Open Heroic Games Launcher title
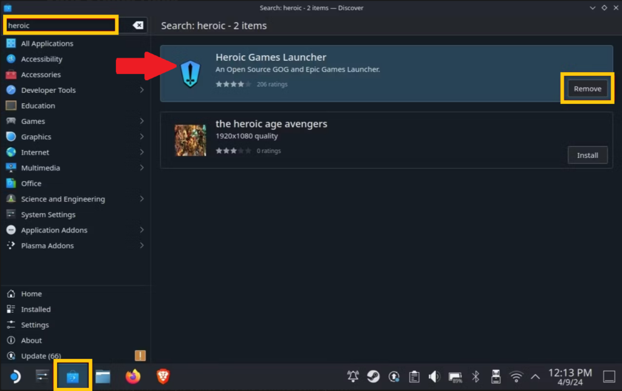622x391 pixels. click(271, 57)
